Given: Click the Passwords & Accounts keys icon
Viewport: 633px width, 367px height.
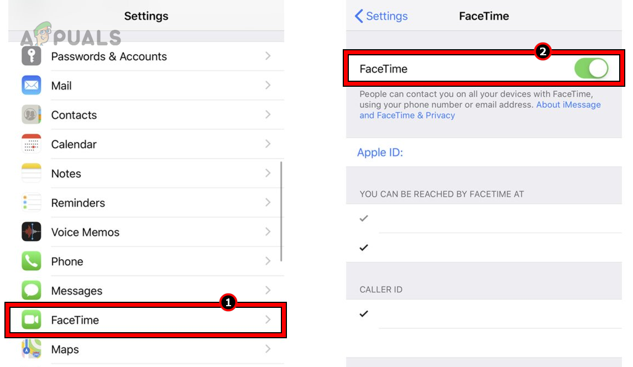Looking at the screenshot, I should [31, 56].
